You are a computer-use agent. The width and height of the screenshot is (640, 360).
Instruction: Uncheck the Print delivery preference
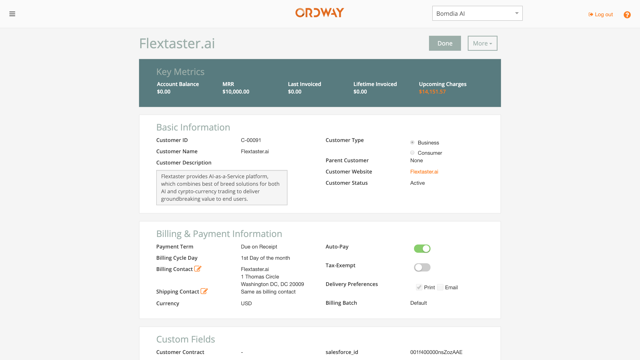[419, 287]
